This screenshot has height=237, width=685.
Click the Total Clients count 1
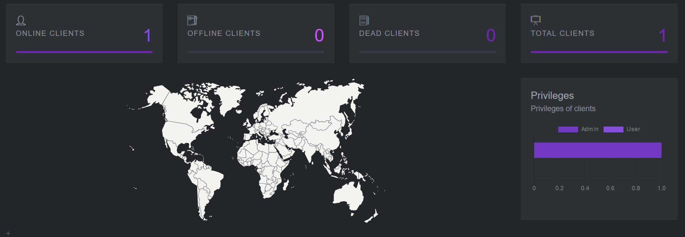(663, 36)
